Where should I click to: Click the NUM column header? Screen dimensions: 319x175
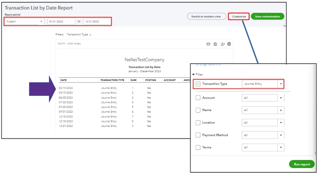(x=133, y=80)
